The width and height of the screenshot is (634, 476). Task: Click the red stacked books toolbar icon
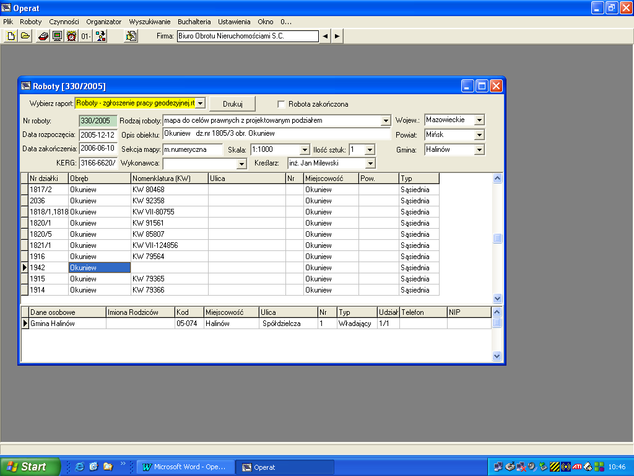[43, 36]
